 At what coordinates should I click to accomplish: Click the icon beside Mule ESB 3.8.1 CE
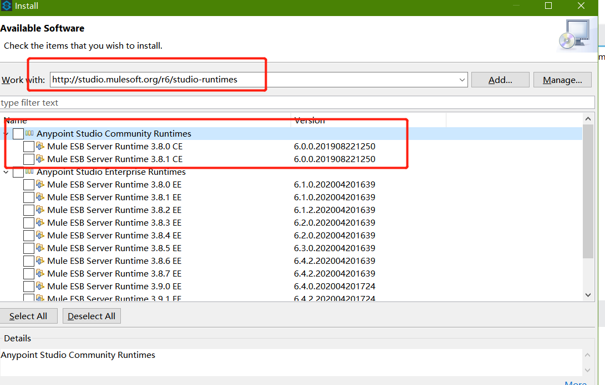[x=40, y=159]
